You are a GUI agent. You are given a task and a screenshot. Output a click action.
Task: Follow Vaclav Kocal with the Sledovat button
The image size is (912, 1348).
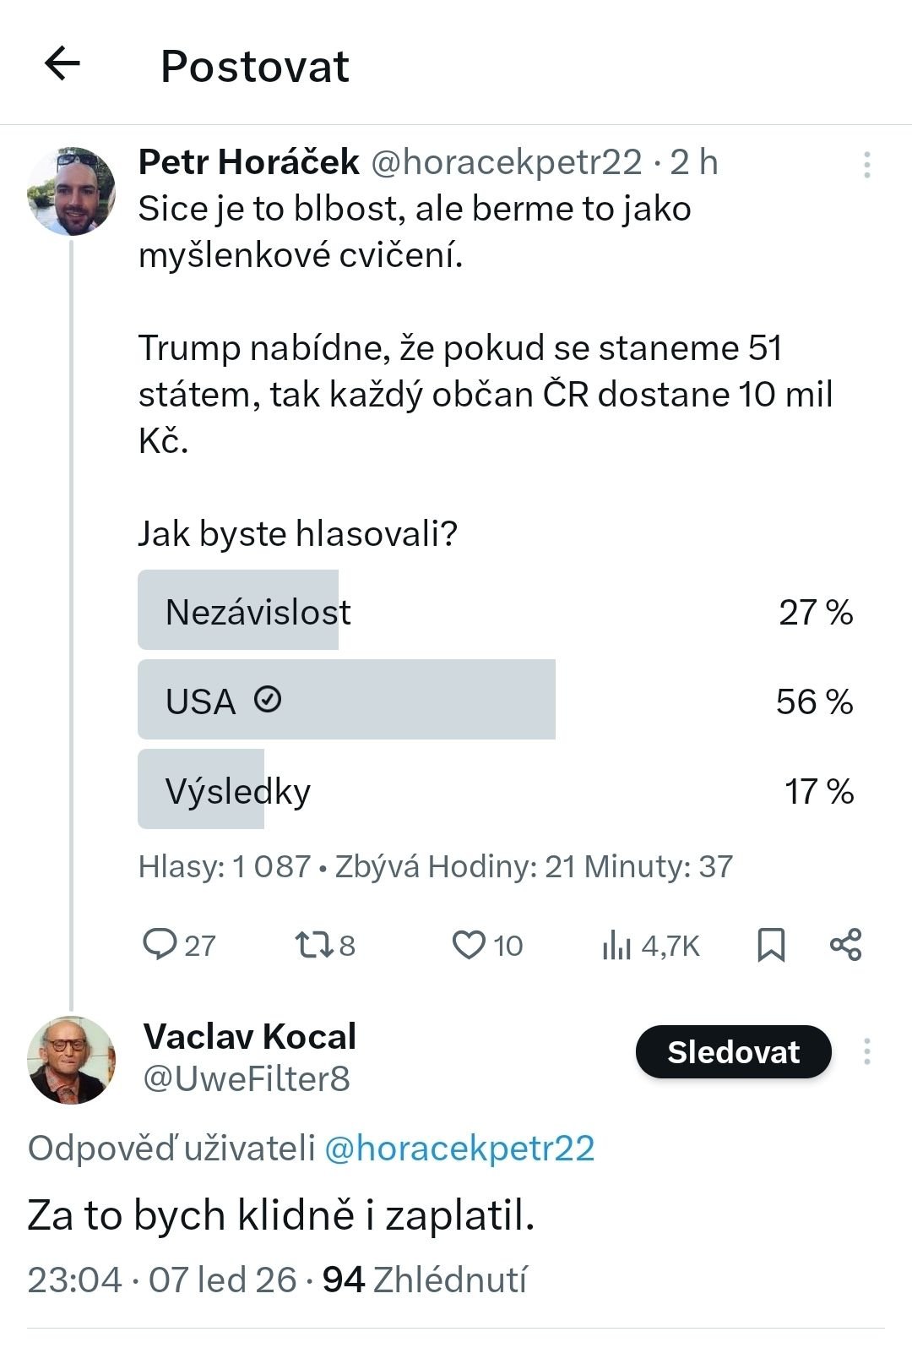click(x=733, y=1052)
